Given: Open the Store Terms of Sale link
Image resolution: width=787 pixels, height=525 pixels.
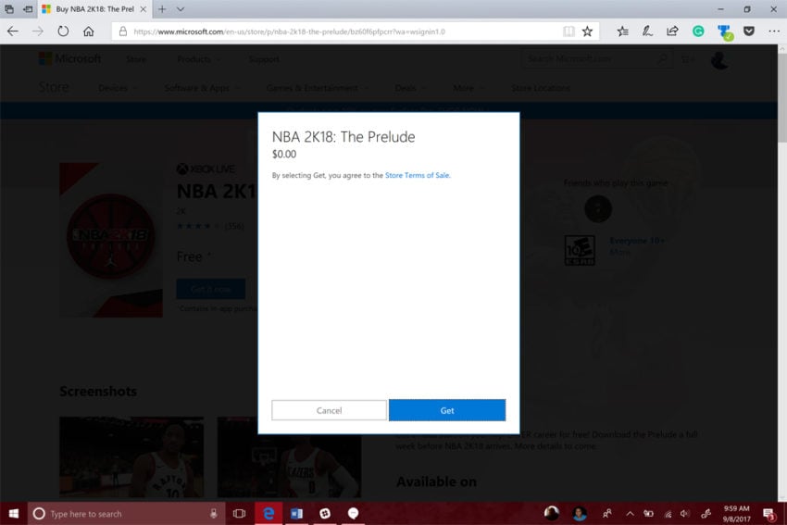Looking at the screenshot, I should click(x=417, y=175).
